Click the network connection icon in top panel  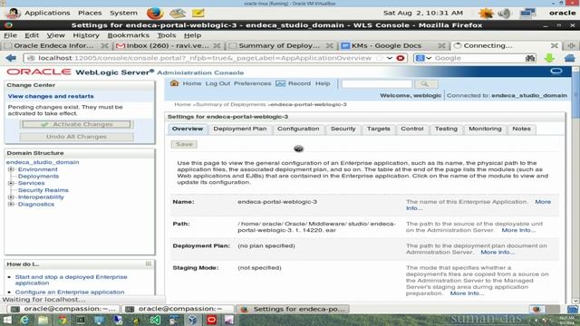[527, 14]
